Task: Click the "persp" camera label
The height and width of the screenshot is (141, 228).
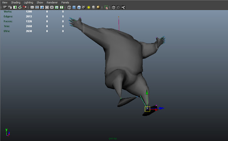Action: coord(113,139)
